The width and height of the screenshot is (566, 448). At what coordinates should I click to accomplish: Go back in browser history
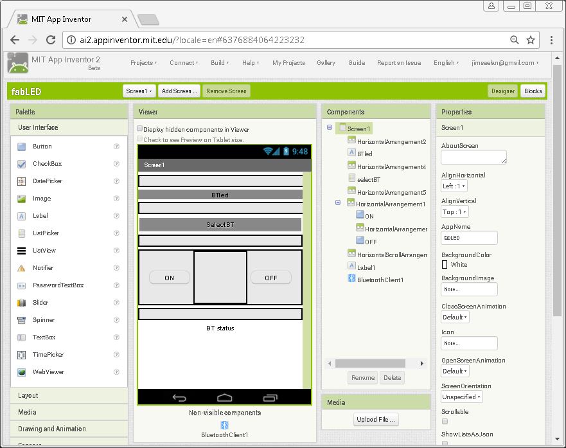[15, 40]
